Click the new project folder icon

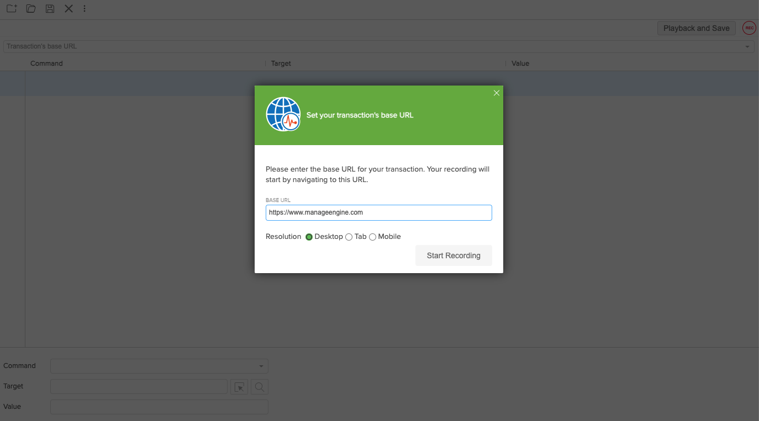(x=12, y=9)
